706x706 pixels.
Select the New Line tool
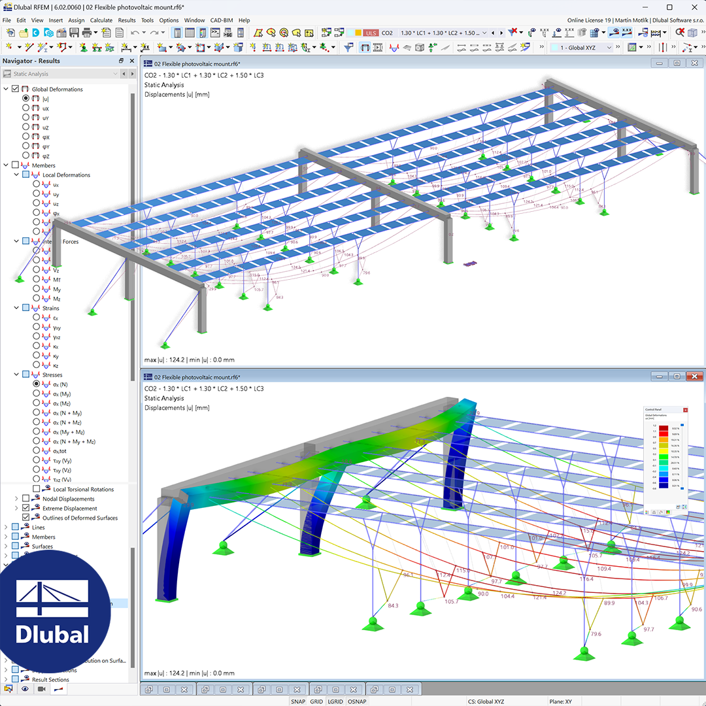pos(29,47)
